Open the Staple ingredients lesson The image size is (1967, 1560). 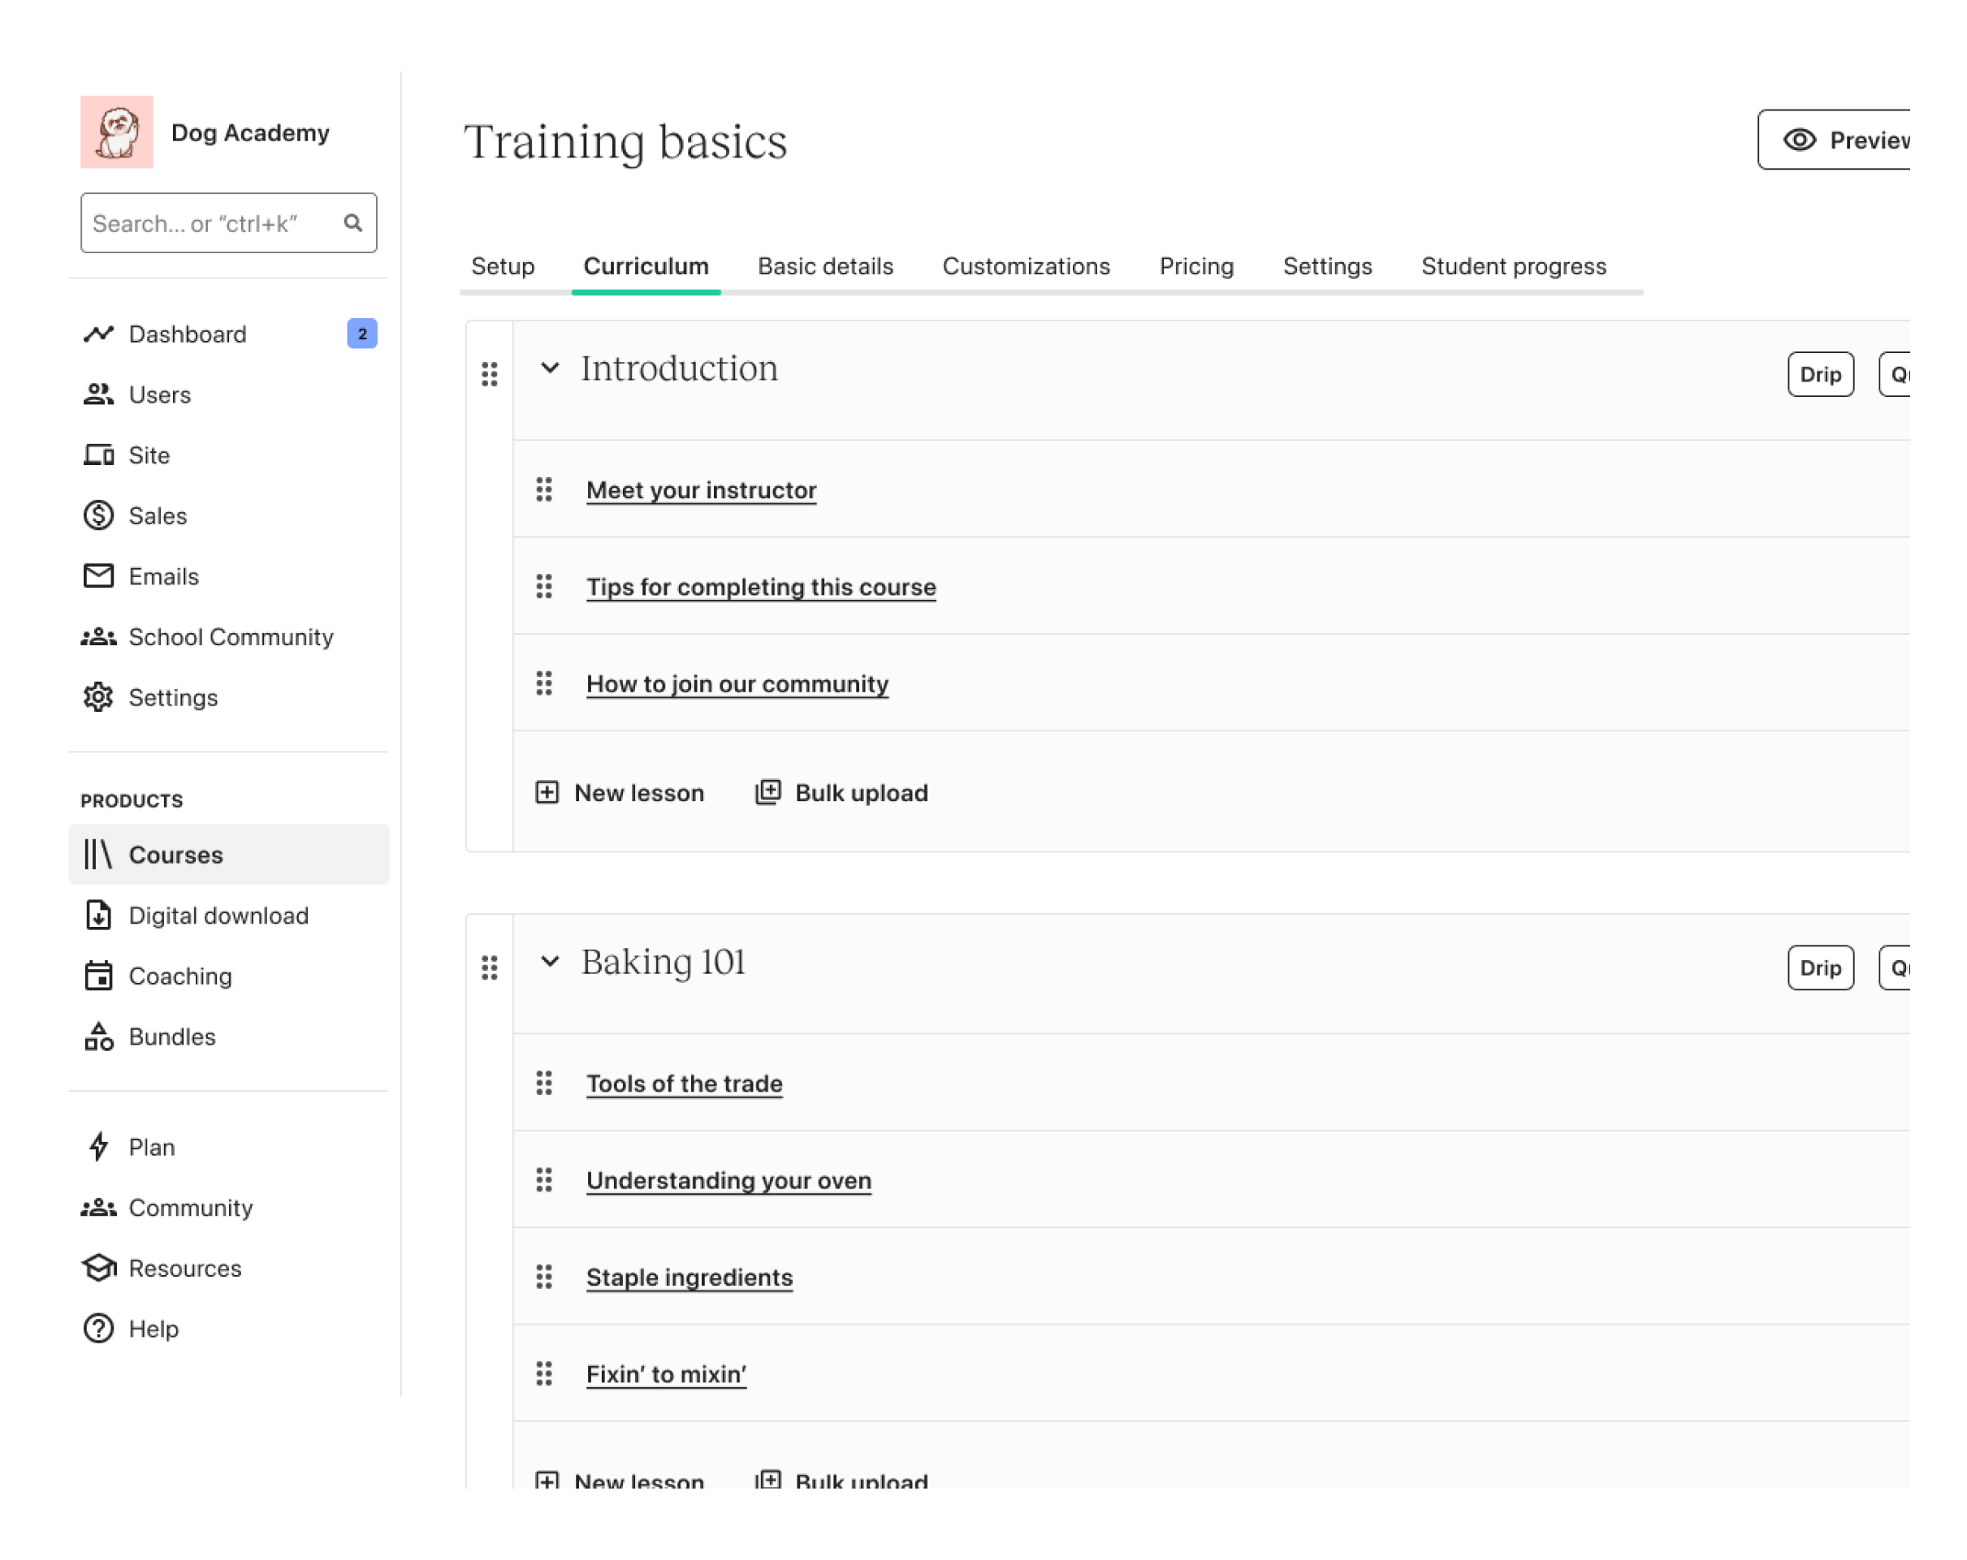689,1278
